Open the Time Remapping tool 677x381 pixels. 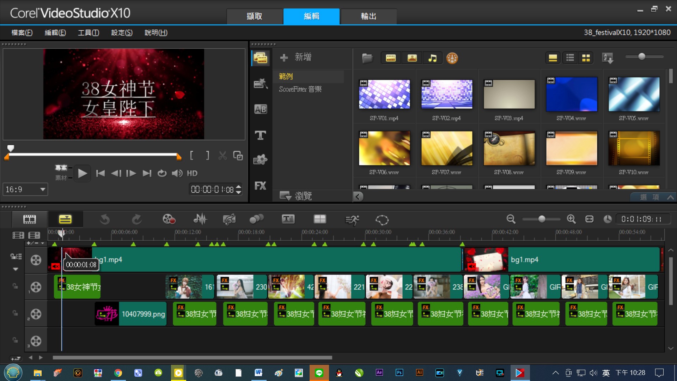tap(352, 220)
